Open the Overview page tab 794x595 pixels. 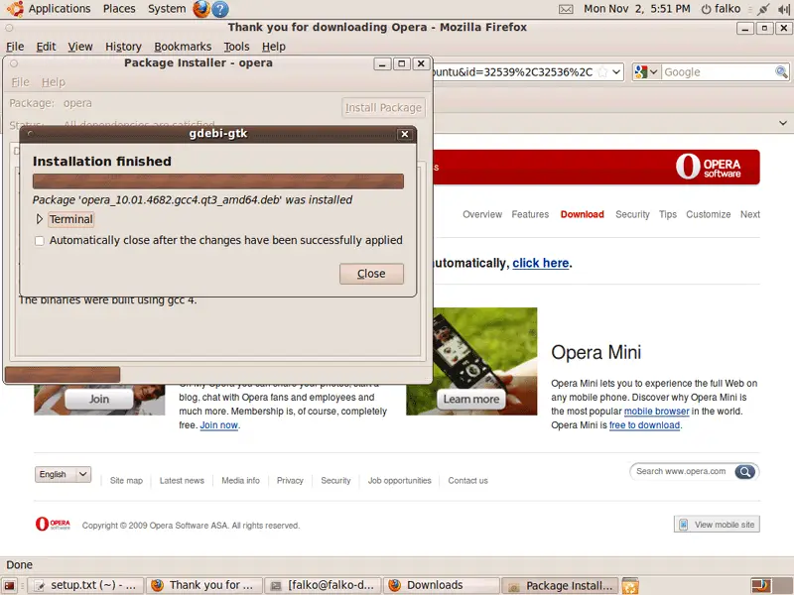tap(482, 214)
